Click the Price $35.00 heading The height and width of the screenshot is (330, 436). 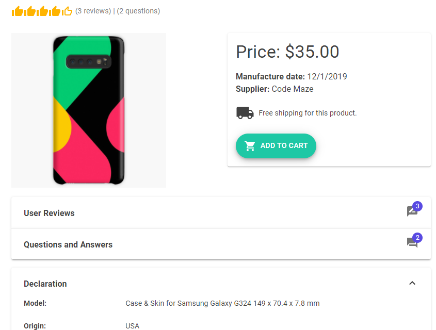tap(287, 52)
